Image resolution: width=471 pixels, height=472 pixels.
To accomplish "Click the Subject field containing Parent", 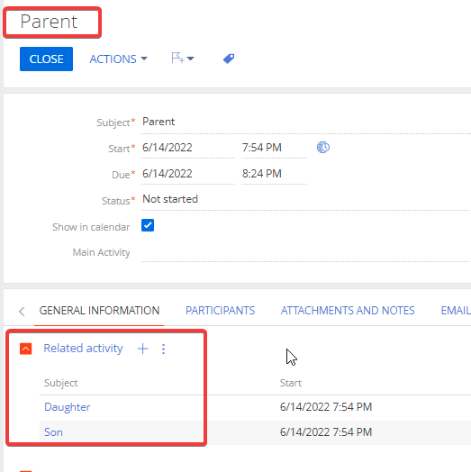I will point(306,123).
